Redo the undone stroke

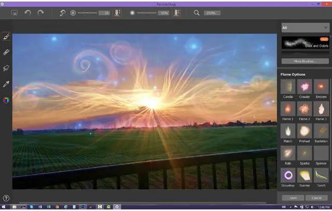(40, 13)
